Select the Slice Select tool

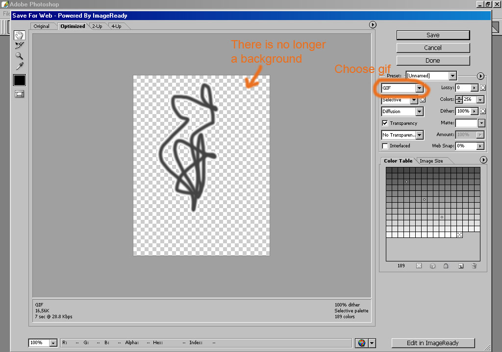[x=20, y=46]
